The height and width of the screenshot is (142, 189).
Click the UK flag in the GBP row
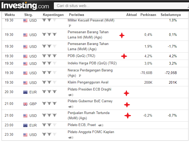pyautogui.click(x=25, y=104)
